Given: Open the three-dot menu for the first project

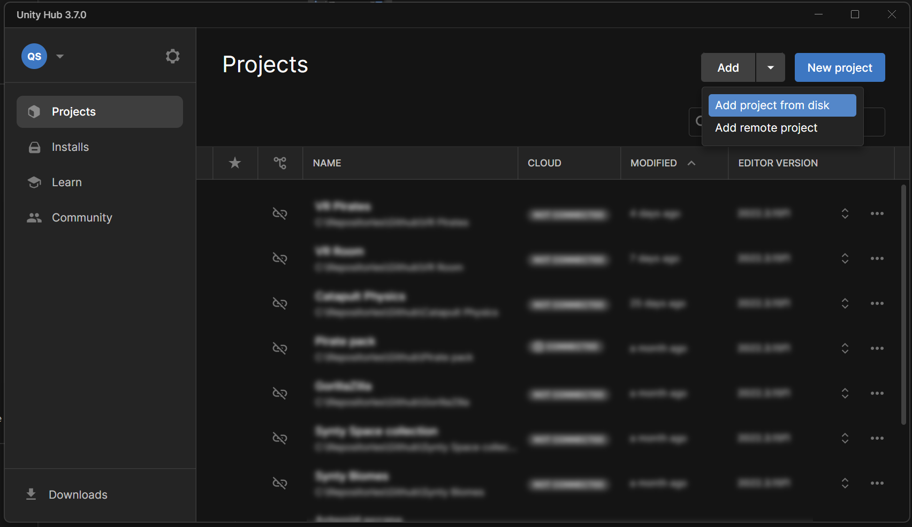Looking at the screenshot, I should (x=877, y=213).
